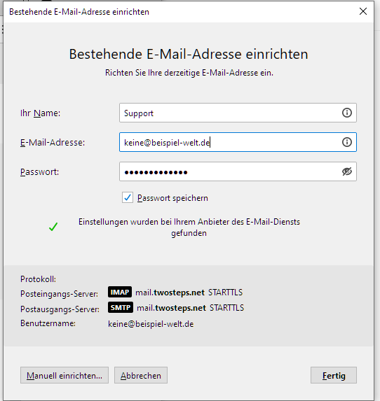The height and width of the screenshot is (401, 380).
Task: Click the Passwort speichern label
Action: click(x=172, y=198)
